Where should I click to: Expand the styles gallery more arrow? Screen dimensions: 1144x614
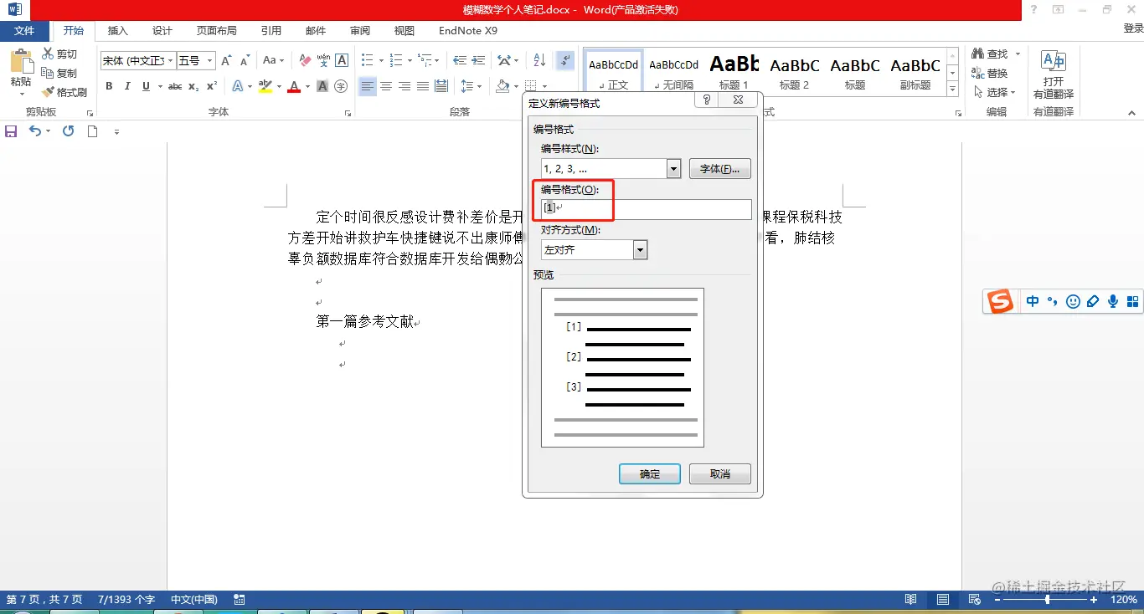[x=952, y=89]
